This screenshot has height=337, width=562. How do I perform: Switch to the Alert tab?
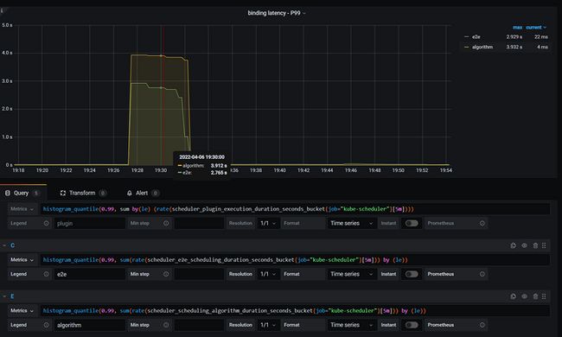pyautogui.click(x=143, y=193)
